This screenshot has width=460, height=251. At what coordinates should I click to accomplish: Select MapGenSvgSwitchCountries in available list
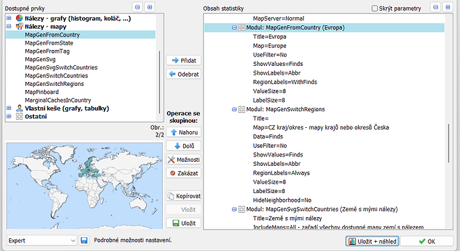tap(61, 67)
